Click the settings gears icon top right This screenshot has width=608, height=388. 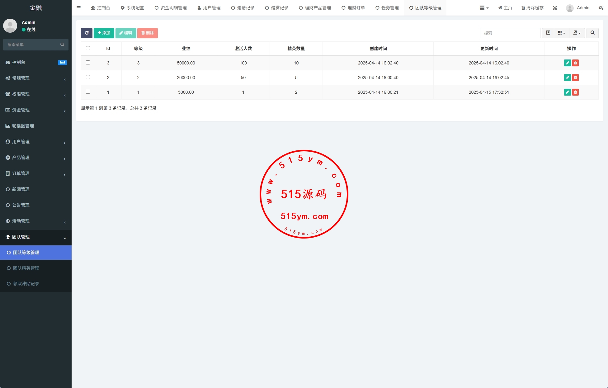click(601, 8)
